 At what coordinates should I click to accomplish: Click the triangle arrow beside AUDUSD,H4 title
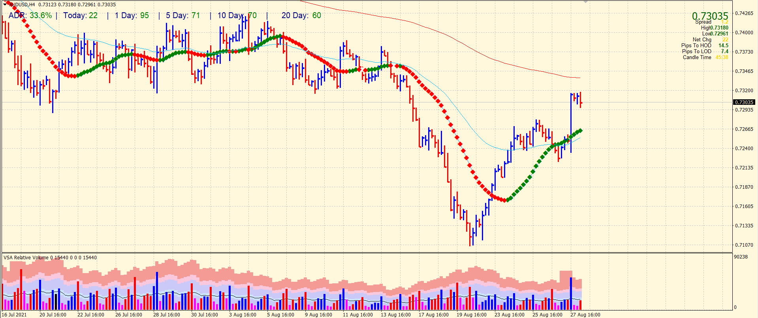coord(5,4)
